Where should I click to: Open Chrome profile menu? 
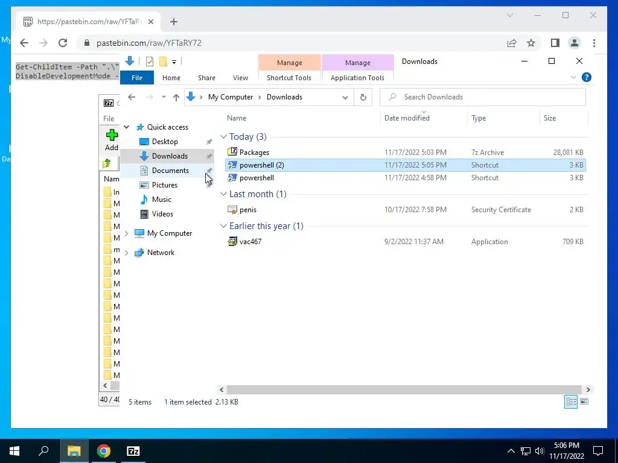pos(575,43)
